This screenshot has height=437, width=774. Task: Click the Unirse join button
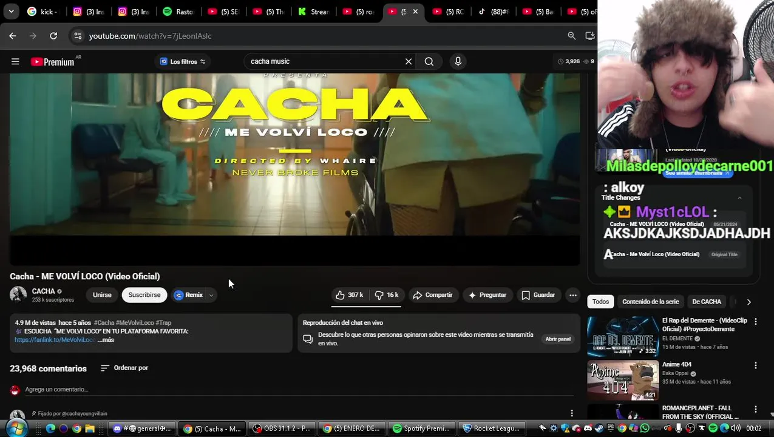(x=102, y=295)
